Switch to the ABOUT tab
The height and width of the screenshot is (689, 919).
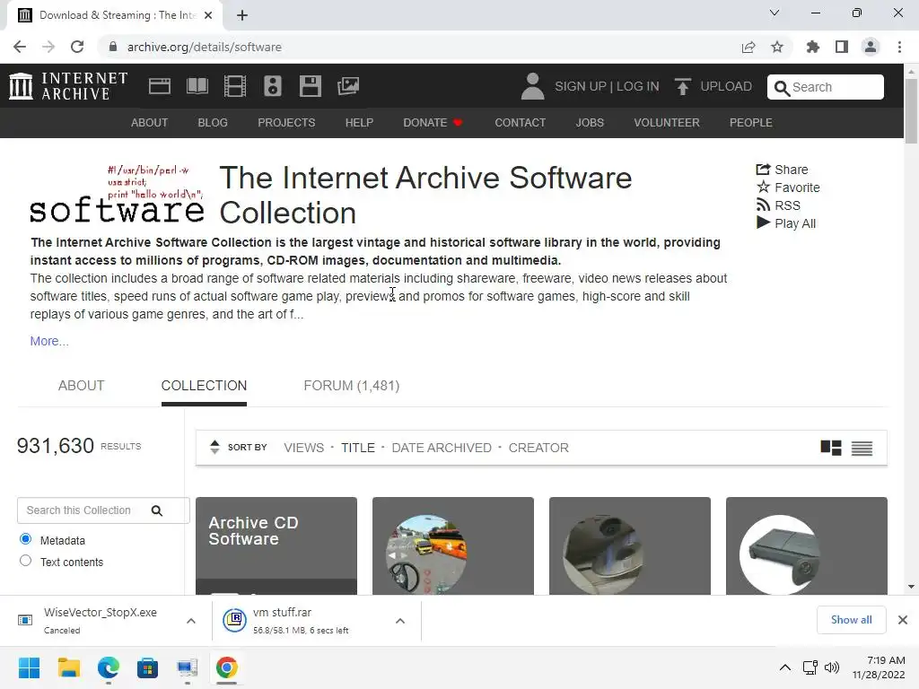[81, 386]
